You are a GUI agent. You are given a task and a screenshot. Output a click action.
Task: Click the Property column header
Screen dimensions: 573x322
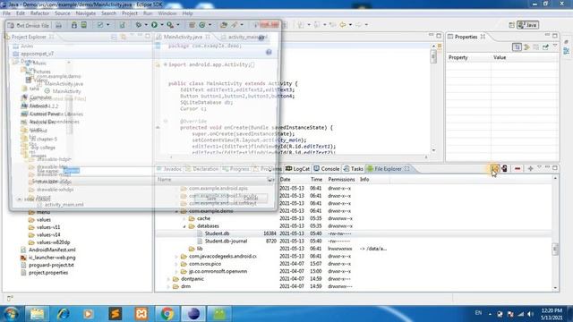pos(458,57)
